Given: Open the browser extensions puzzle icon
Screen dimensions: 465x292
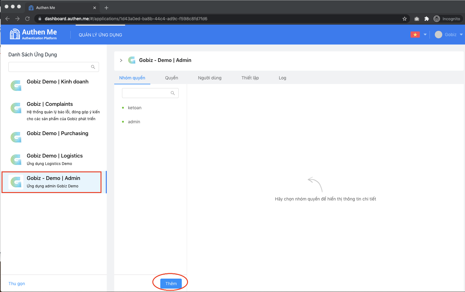Looking at the screenshot, I should tap(427, 19).
